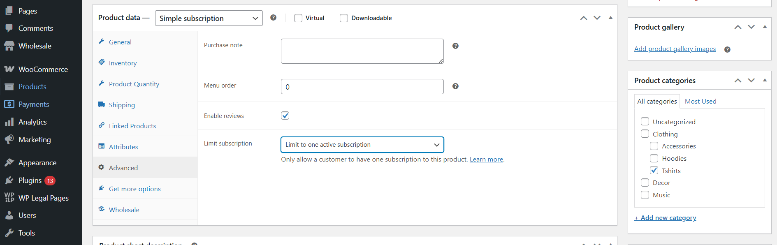Open the Limit subscription dropdown

pyautogui.click(x=362, y=145)
